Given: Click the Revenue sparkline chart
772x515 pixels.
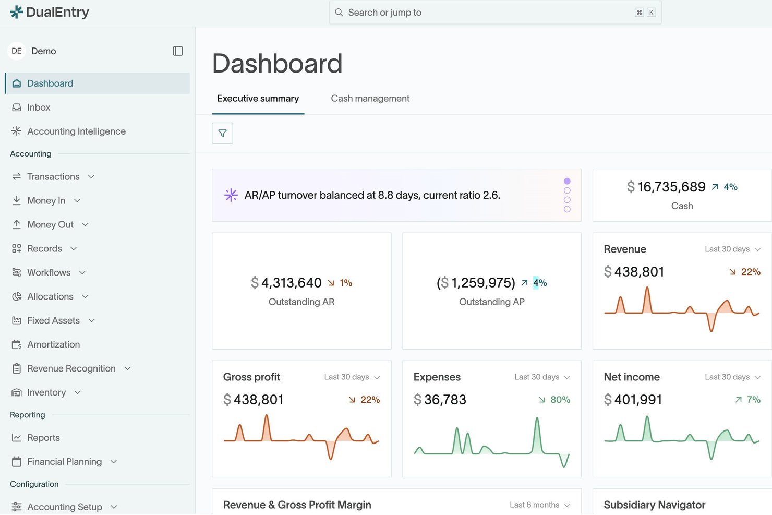Looking at the screenshot, I should (682, 309).
